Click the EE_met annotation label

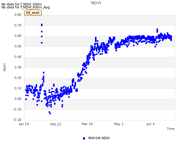point(33,13)
